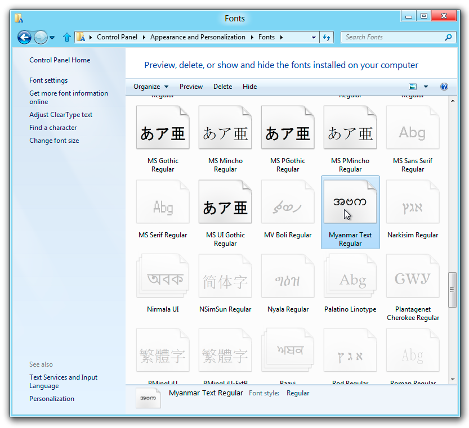Viewport: 469px width, 428px height.
Task: Select the PMingLiU-ExtB font icon
Action: point(225,350)
